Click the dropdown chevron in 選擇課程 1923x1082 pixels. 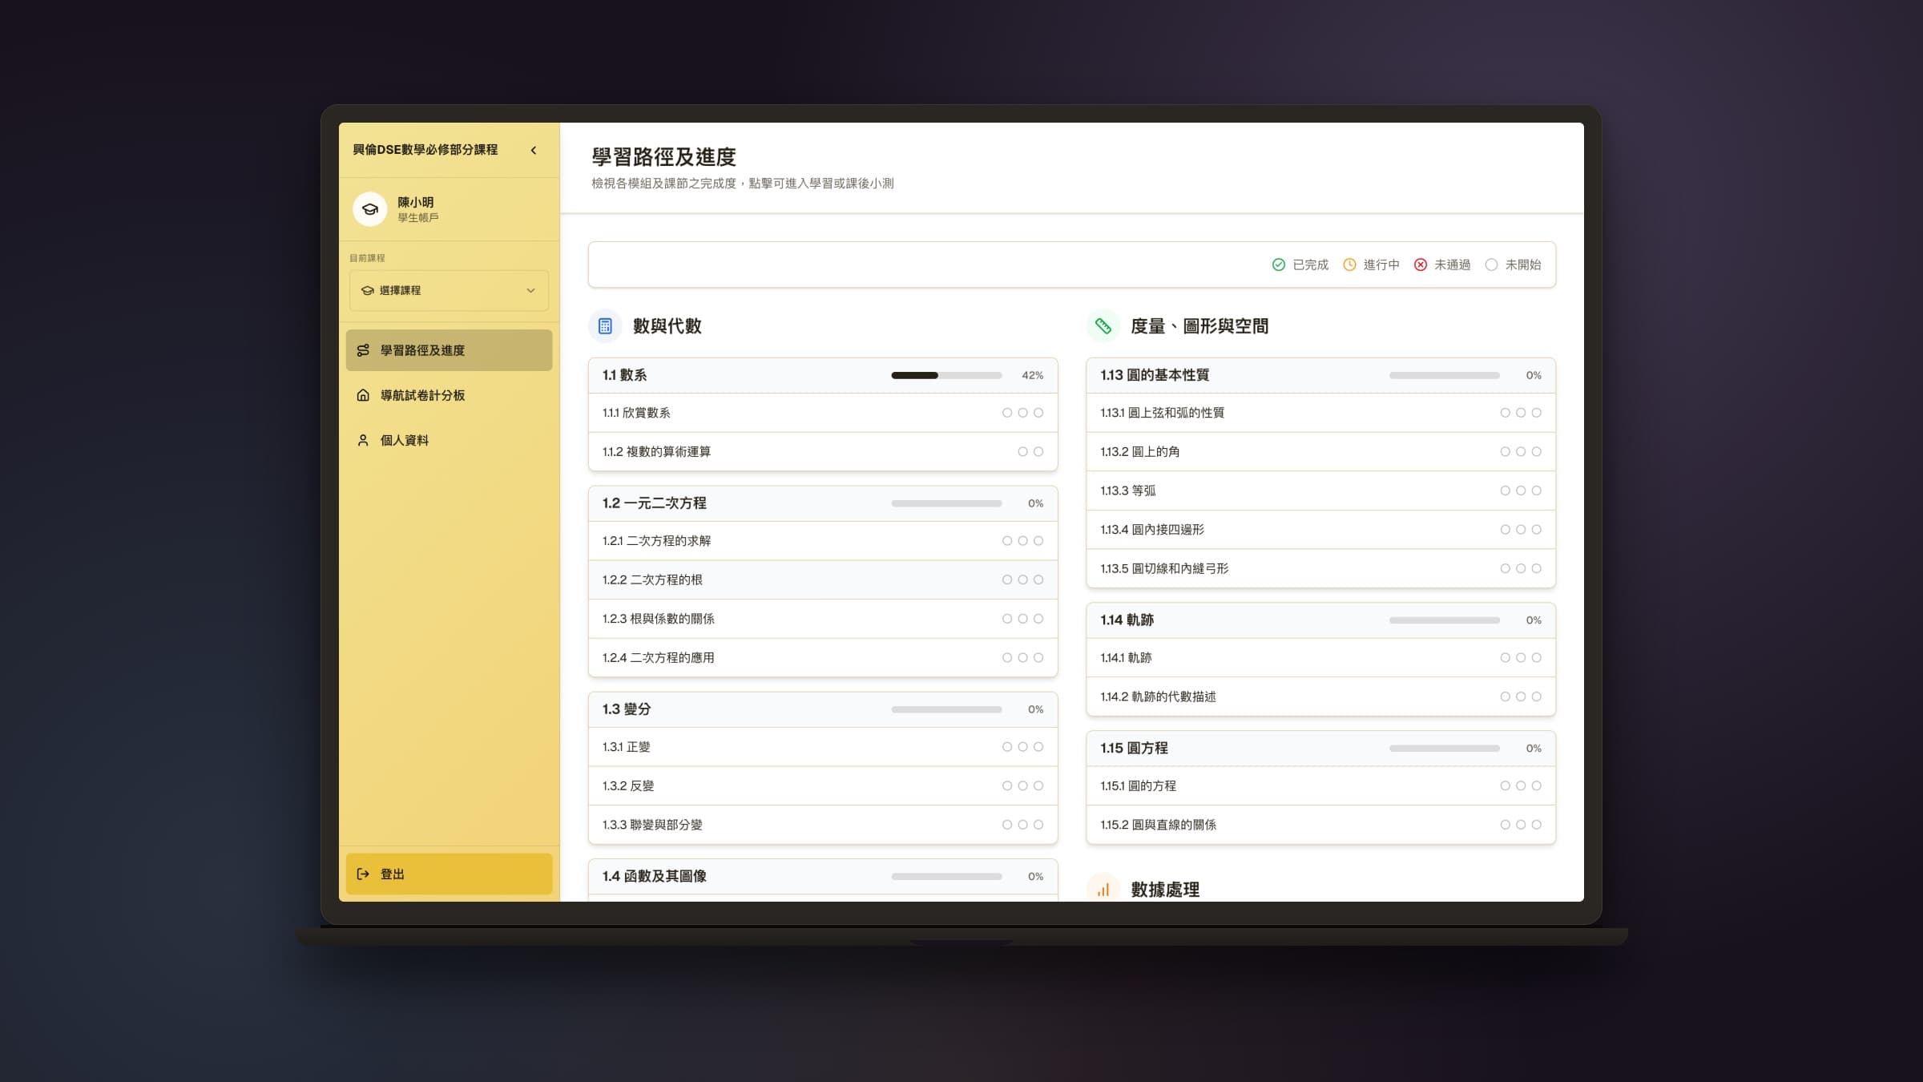[x=530, y=291]
